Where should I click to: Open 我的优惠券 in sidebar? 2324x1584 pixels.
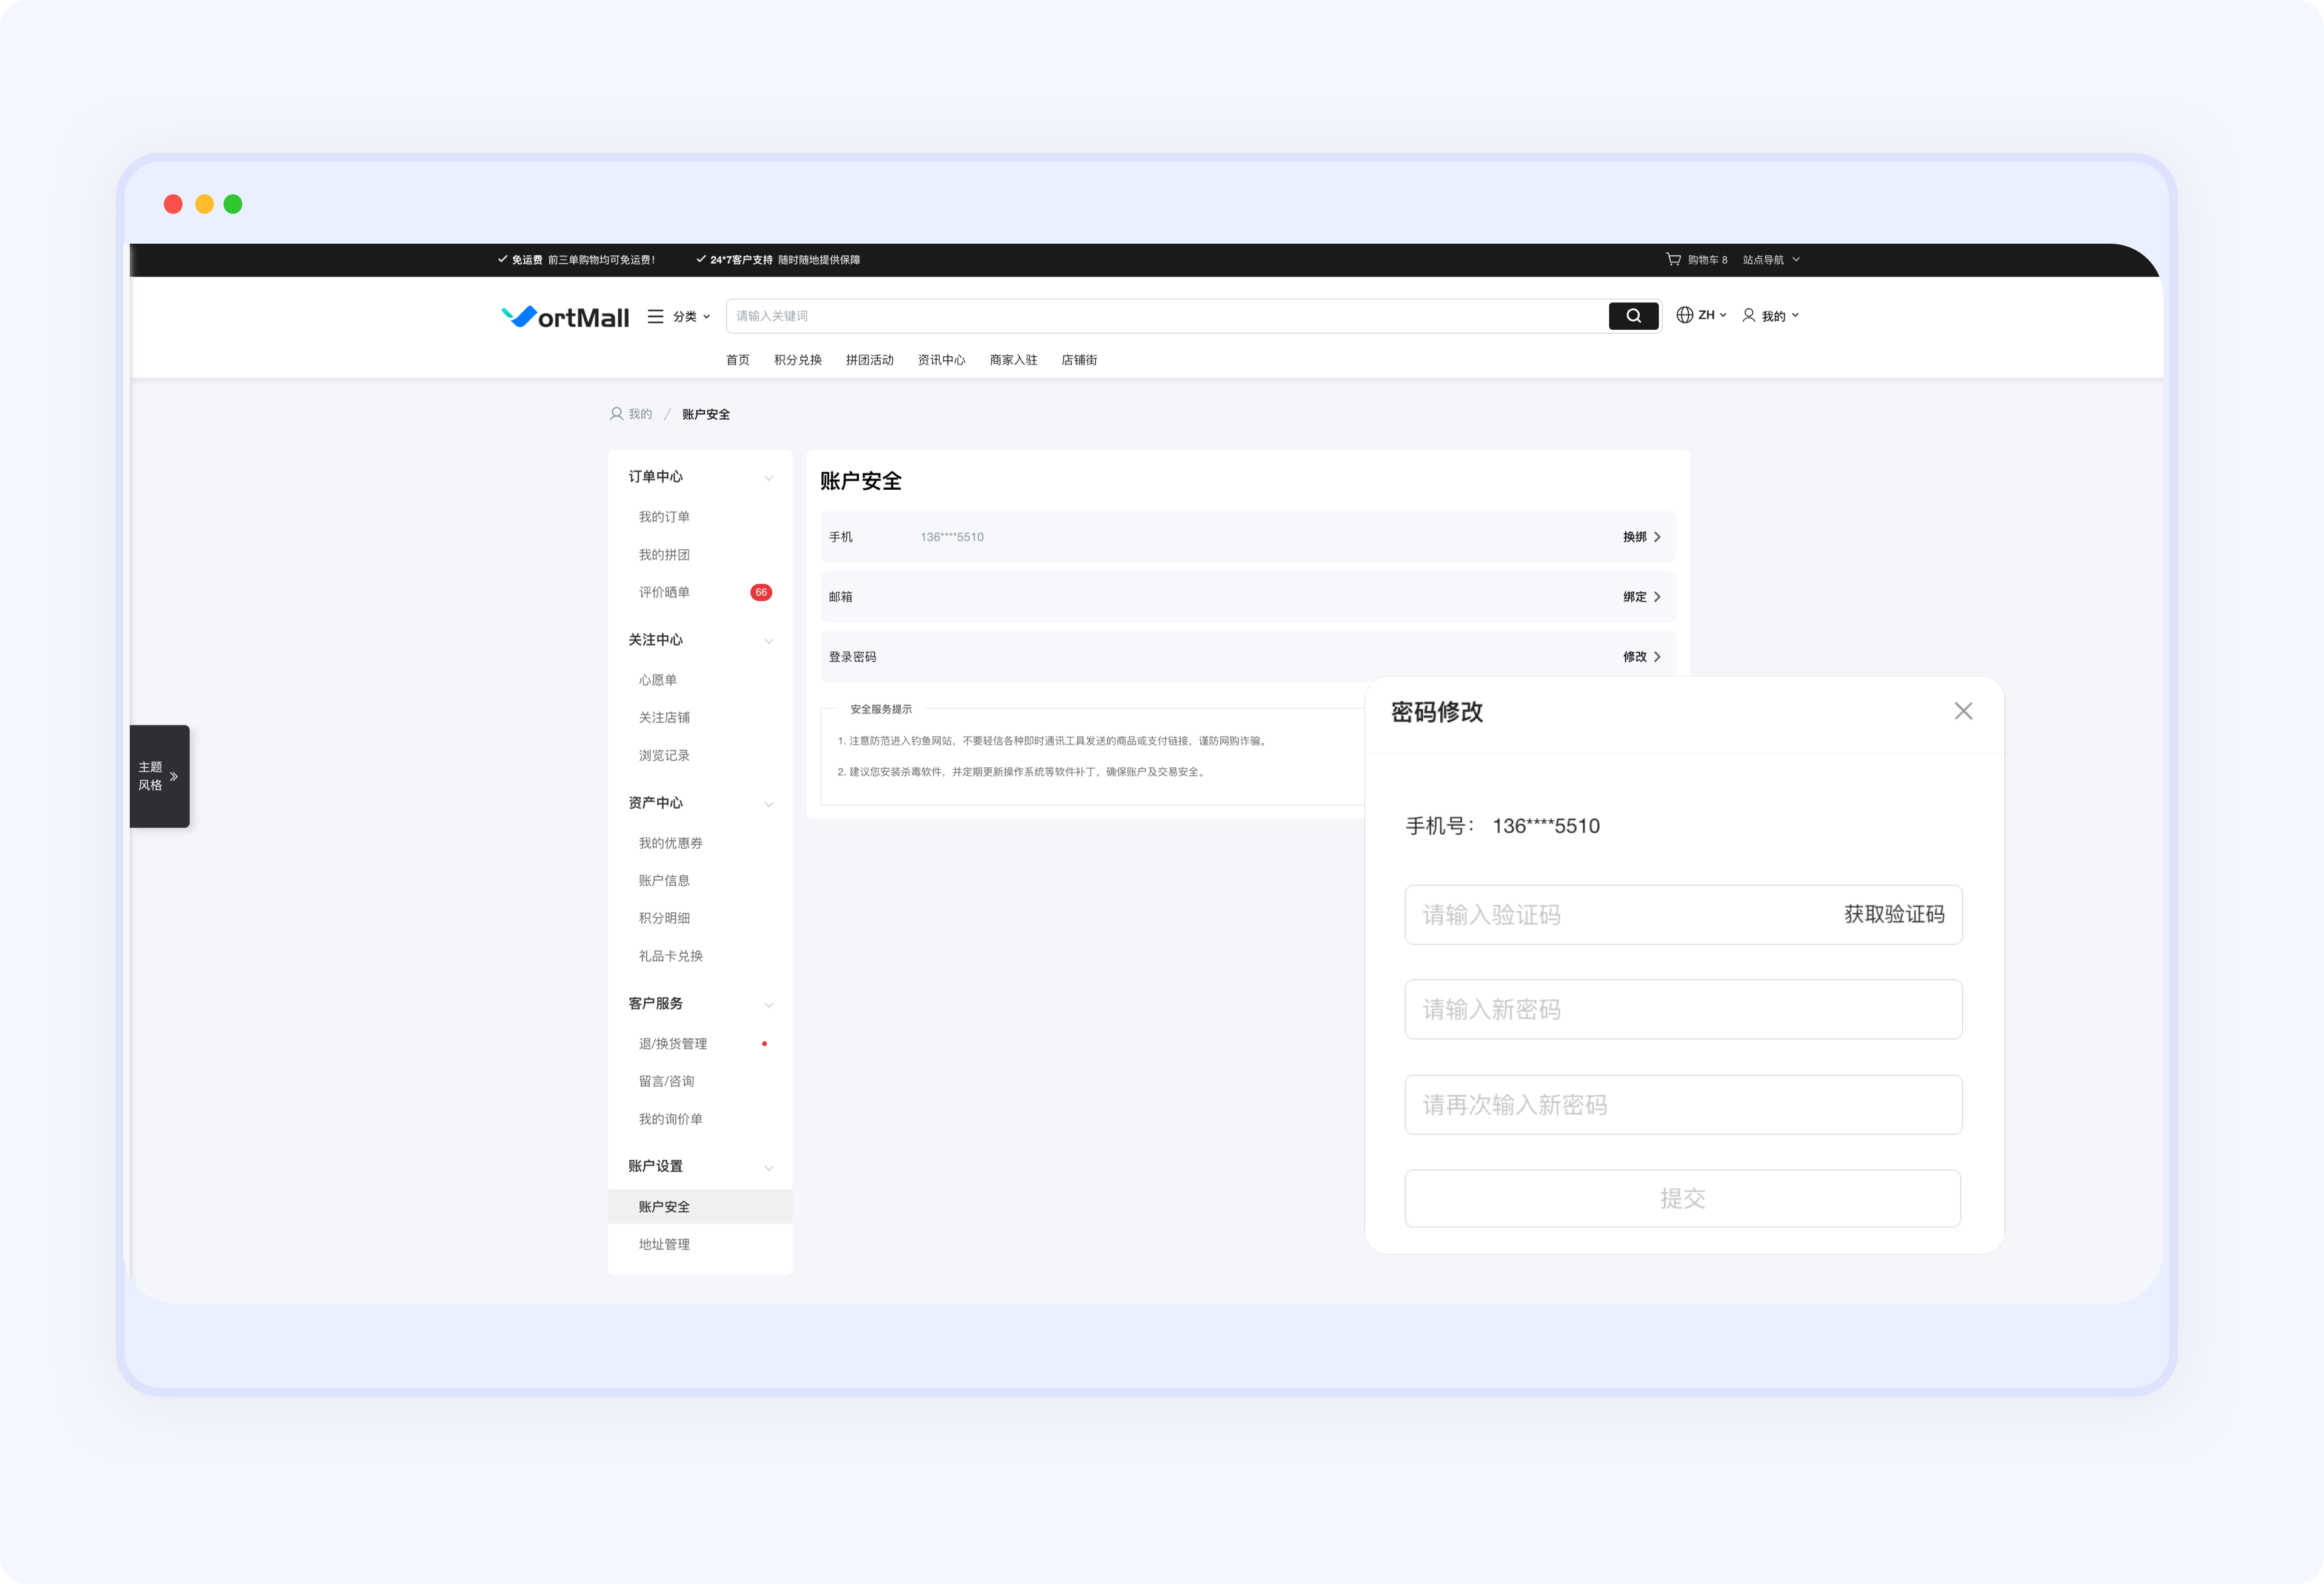(670, 843)
